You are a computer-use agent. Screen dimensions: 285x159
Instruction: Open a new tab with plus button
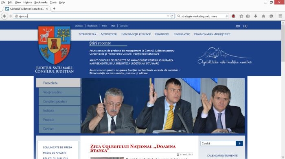click(54, 9)
